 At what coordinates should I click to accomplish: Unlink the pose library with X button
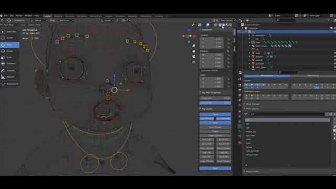pos(334,114)
